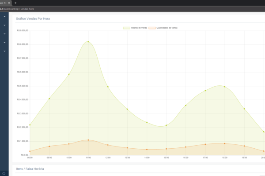Click the green Valores de Venda swatch
Image resolution: width=265 pixels, height=176 pixels.
click(x=127, y=28)
